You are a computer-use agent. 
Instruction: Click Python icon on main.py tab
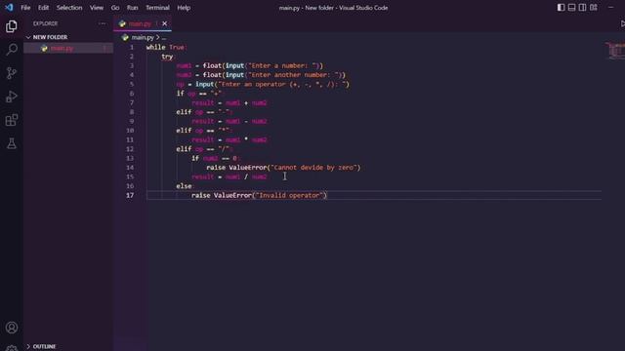click(x=122, y=23)
